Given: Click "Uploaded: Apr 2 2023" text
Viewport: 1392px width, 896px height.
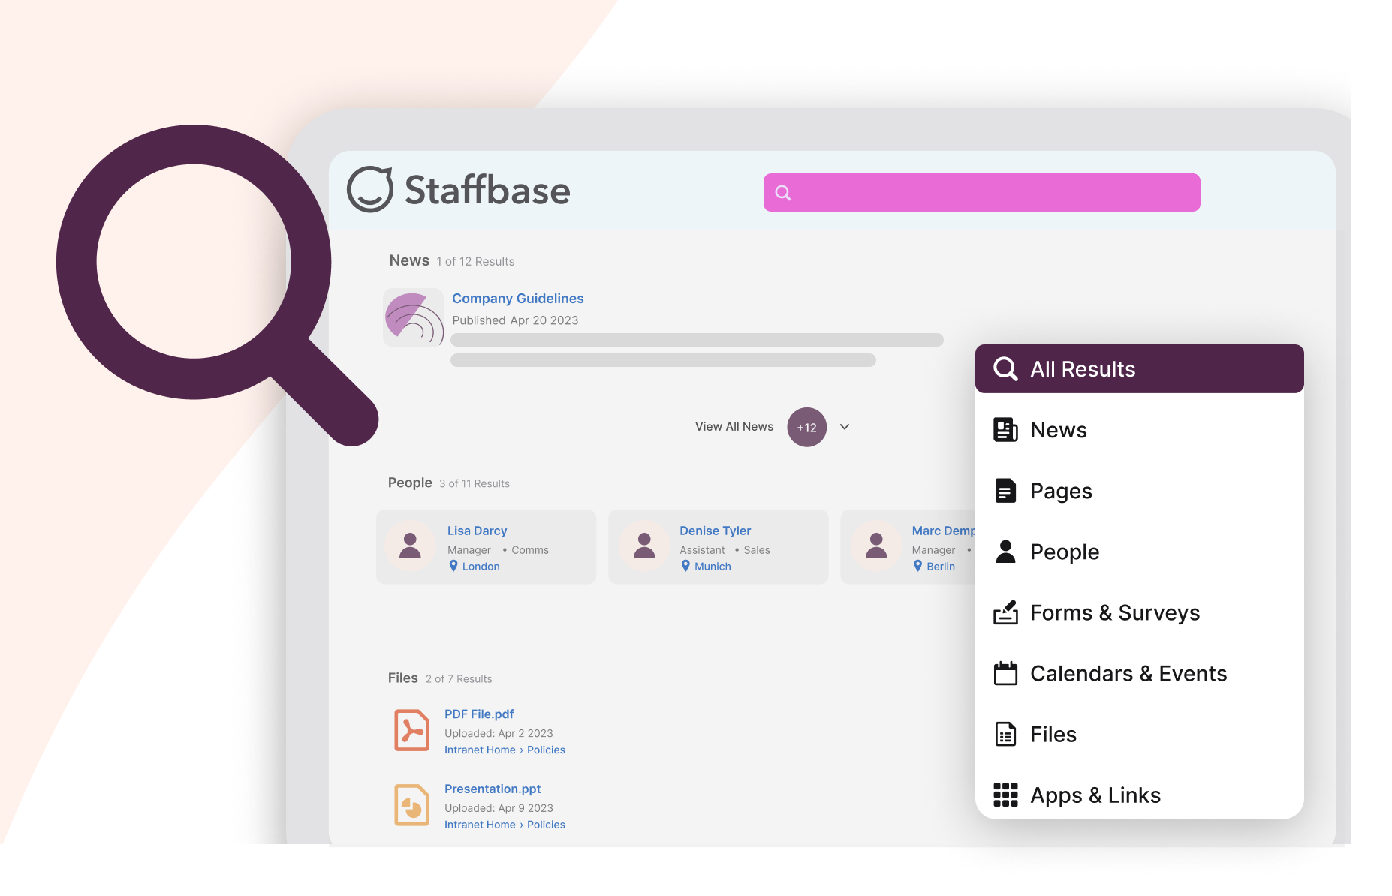Looking at the screenshot, I should tap(499, 733).
